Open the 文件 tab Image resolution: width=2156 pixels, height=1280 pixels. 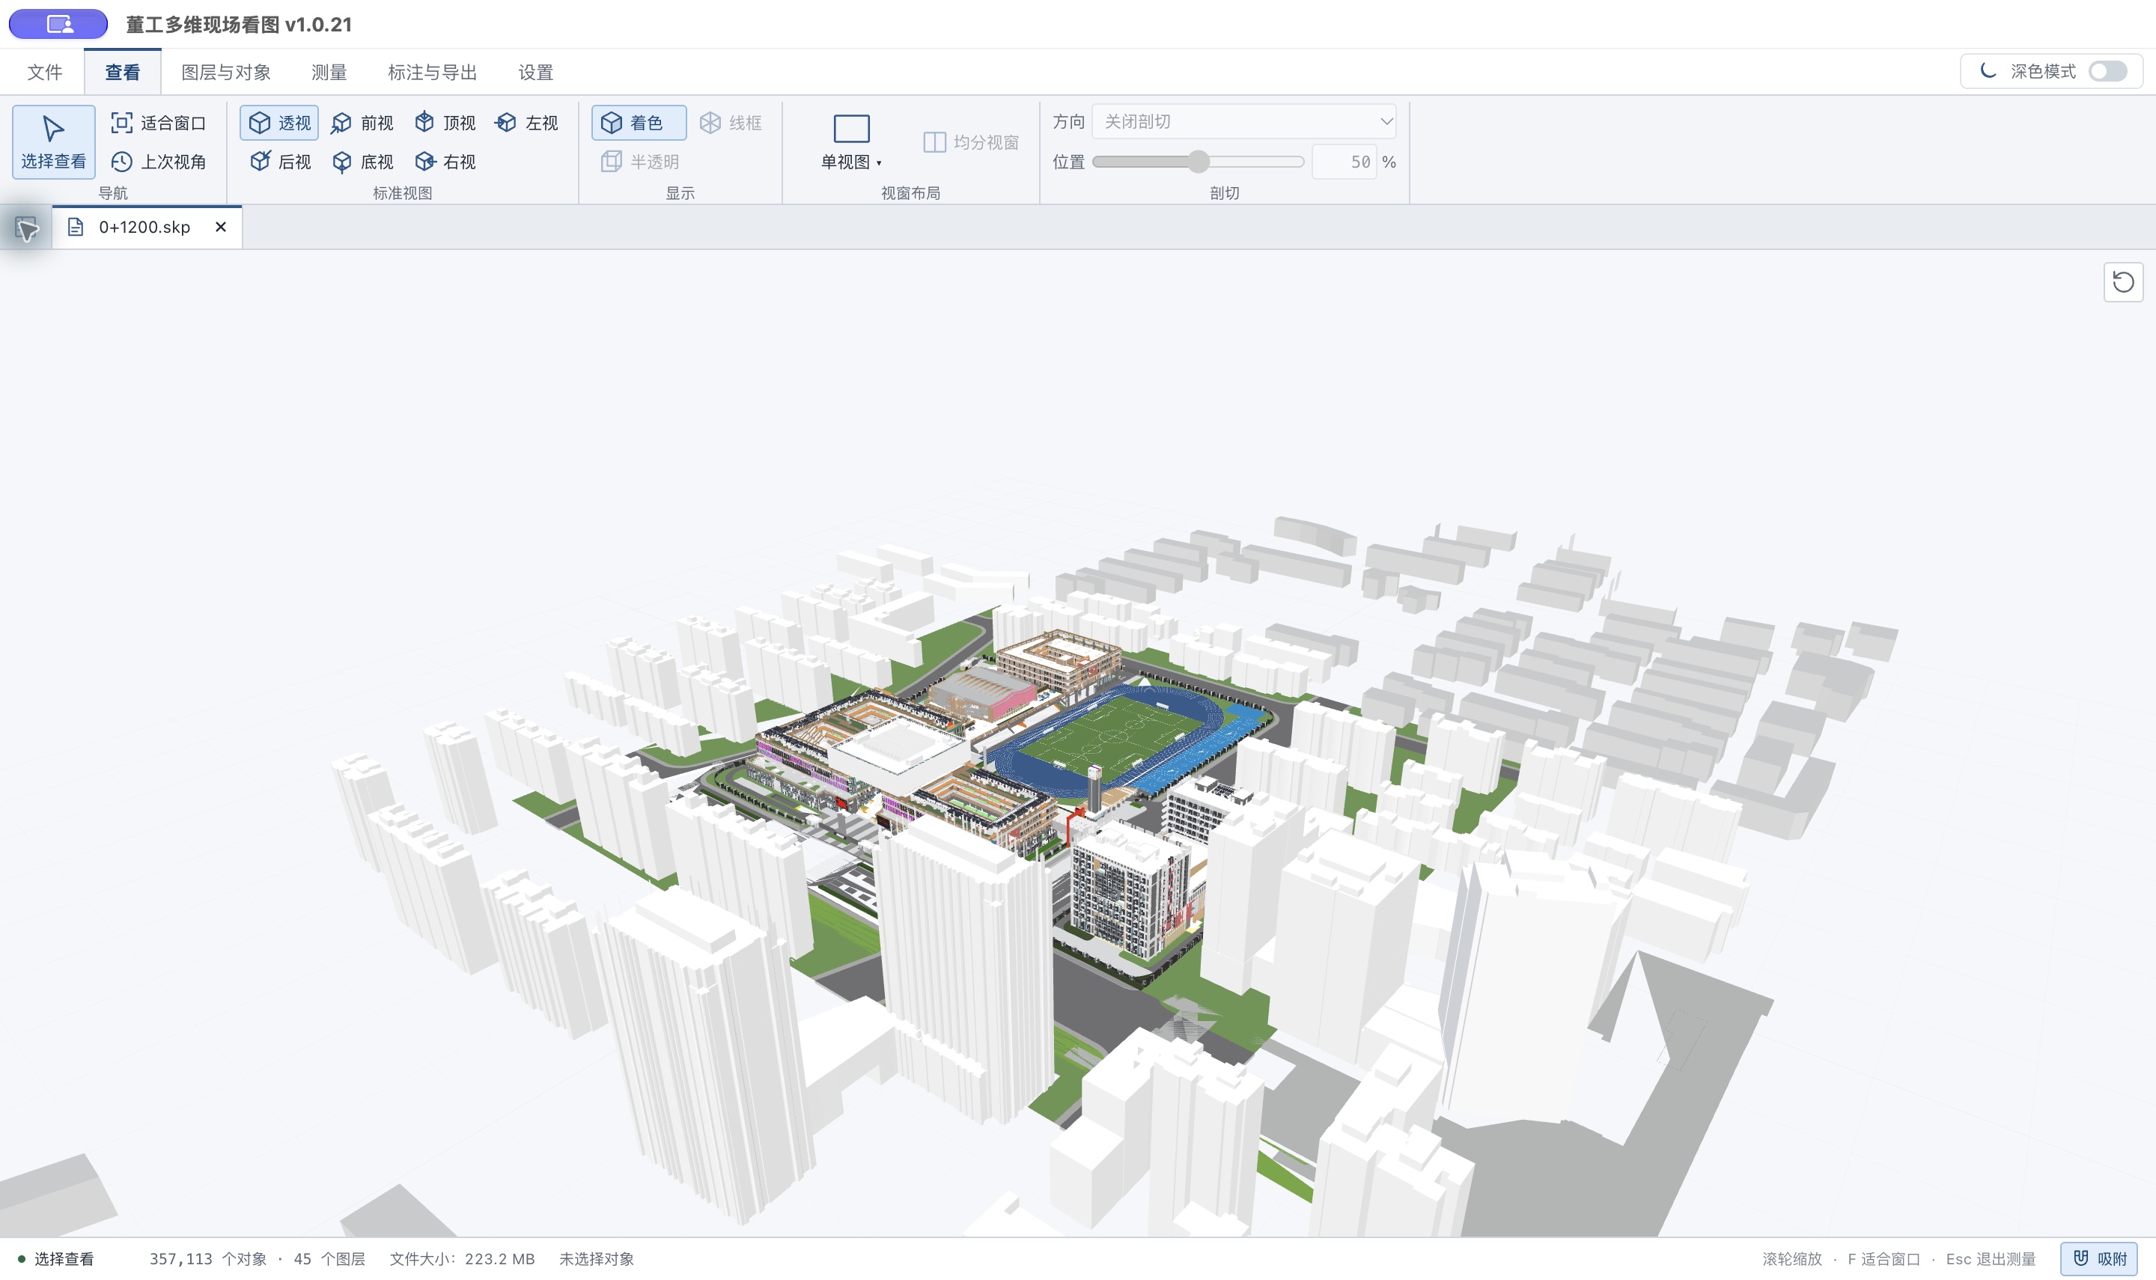point(45,73)
